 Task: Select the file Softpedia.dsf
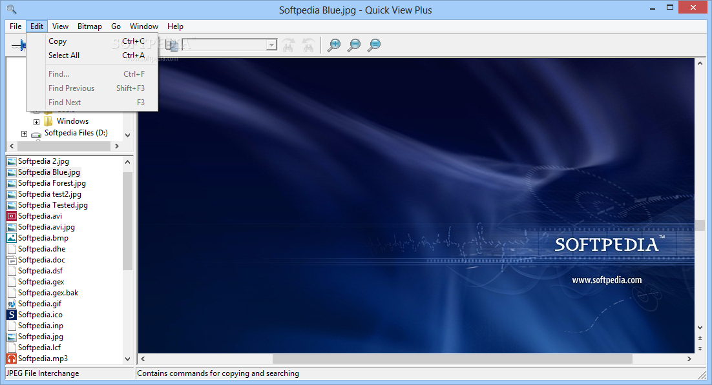coord(41,271)
